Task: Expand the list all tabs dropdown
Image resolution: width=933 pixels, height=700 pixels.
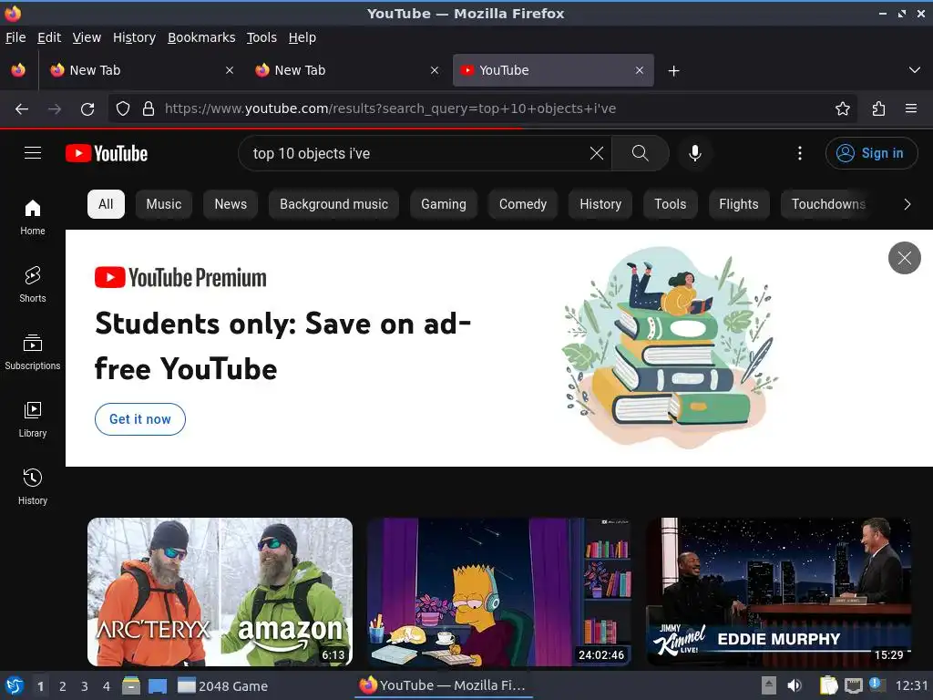Action: (915, 70)
